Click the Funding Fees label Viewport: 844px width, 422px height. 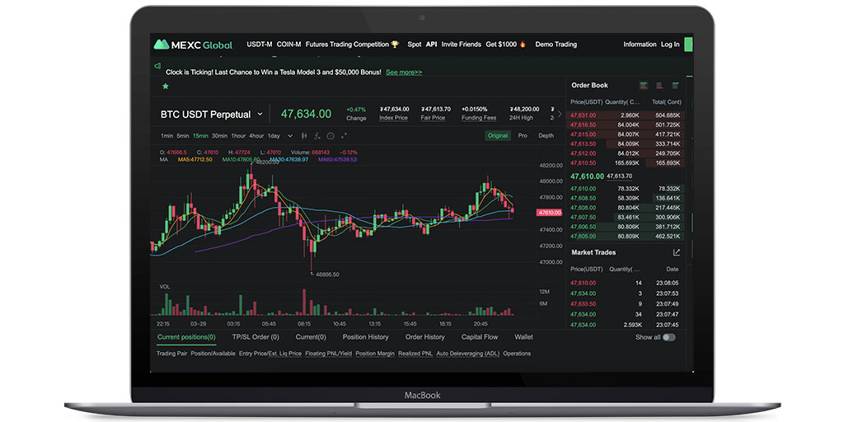pyautogui.click(x=479, y=118)
